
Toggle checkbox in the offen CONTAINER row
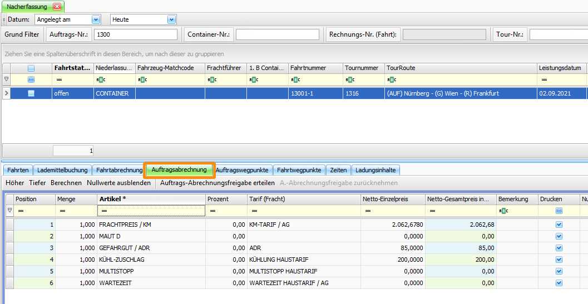coord(31,93)
